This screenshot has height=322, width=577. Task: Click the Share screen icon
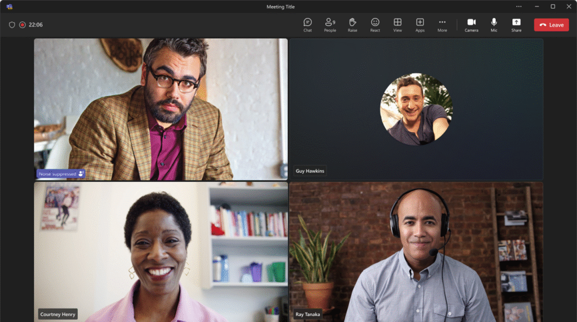coord(516,25)
